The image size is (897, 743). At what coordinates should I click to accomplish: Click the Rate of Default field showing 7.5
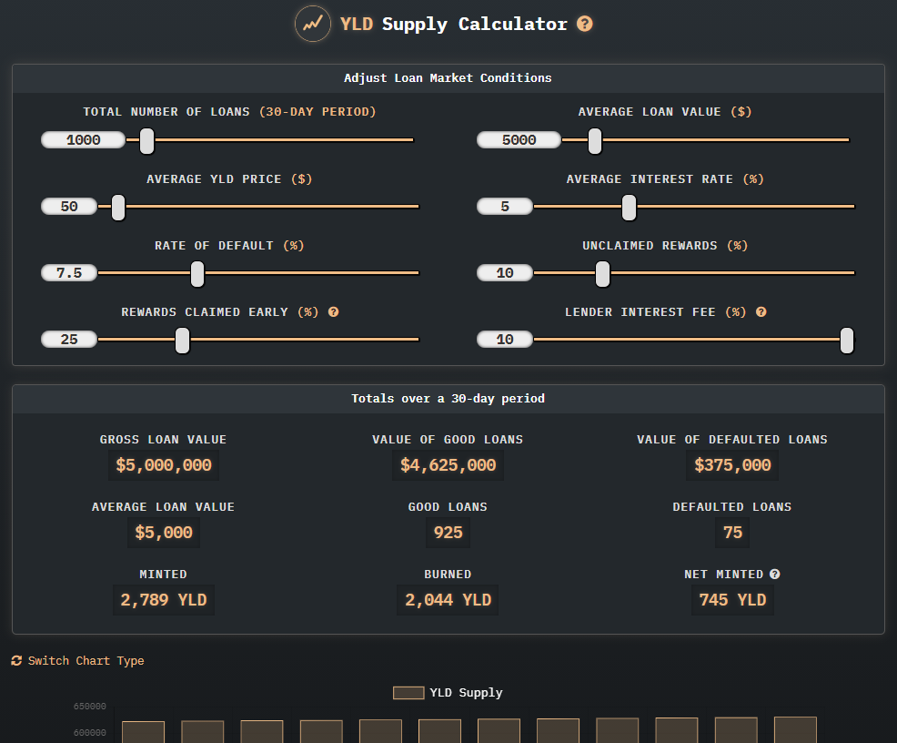pos(69,272)
